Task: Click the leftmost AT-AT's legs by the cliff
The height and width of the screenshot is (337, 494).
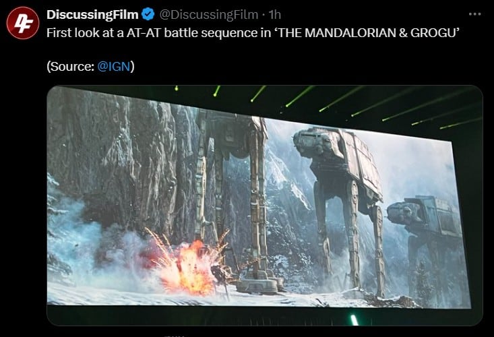Action: tap(229, 202)
